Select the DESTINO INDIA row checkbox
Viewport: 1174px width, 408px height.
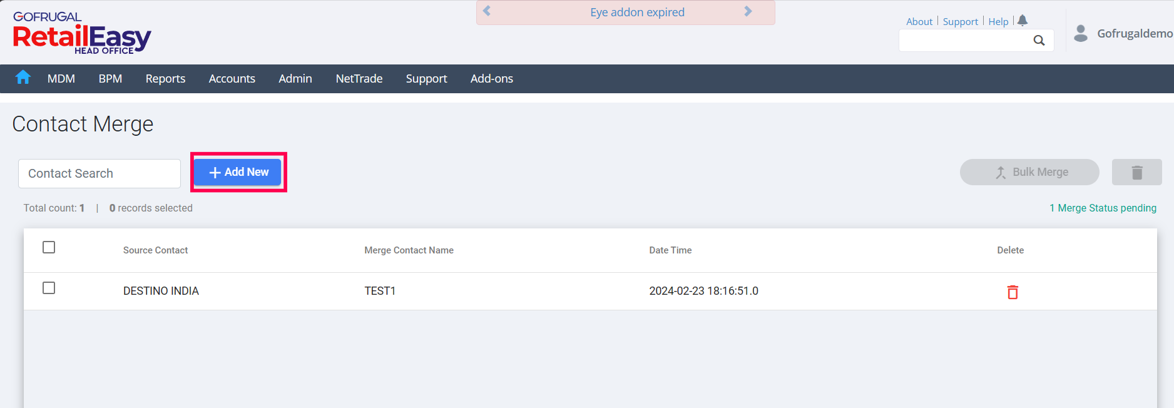point(49,288)
